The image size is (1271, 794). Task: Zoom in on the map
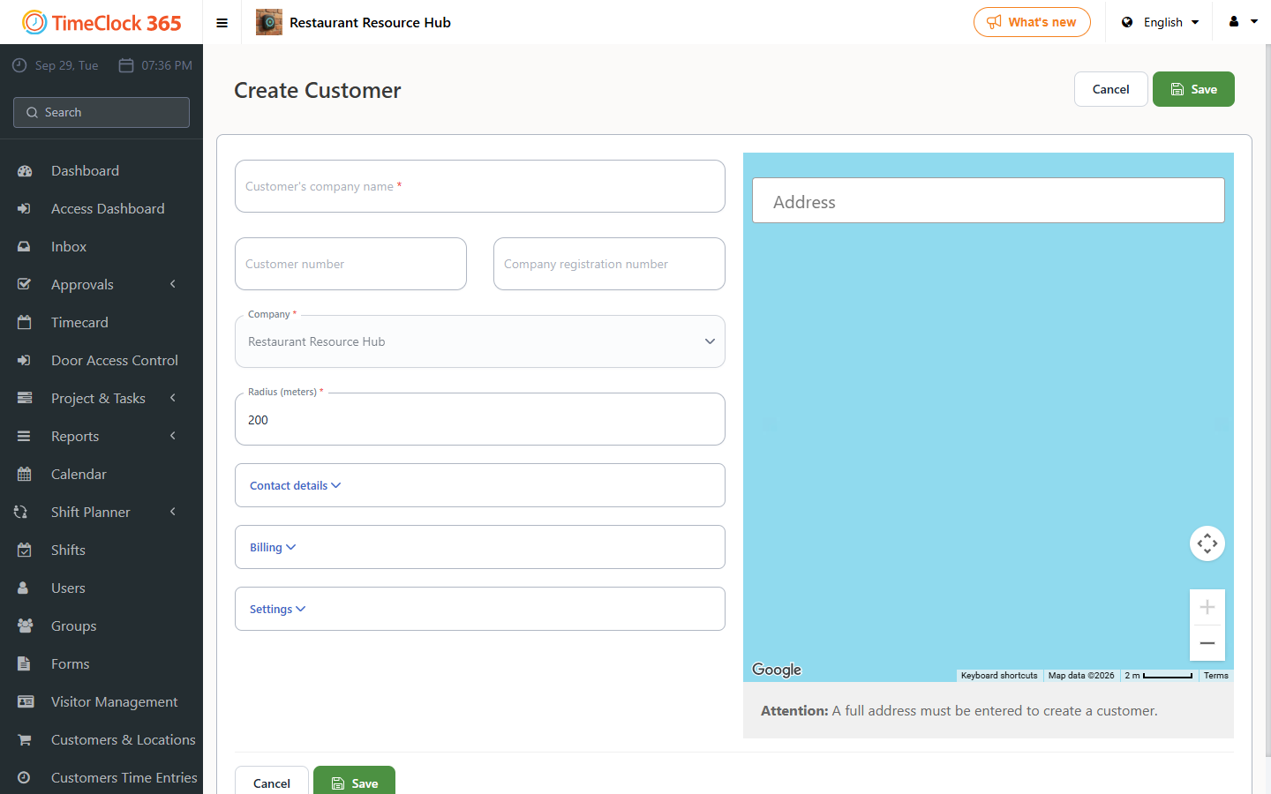(1207, 607)
